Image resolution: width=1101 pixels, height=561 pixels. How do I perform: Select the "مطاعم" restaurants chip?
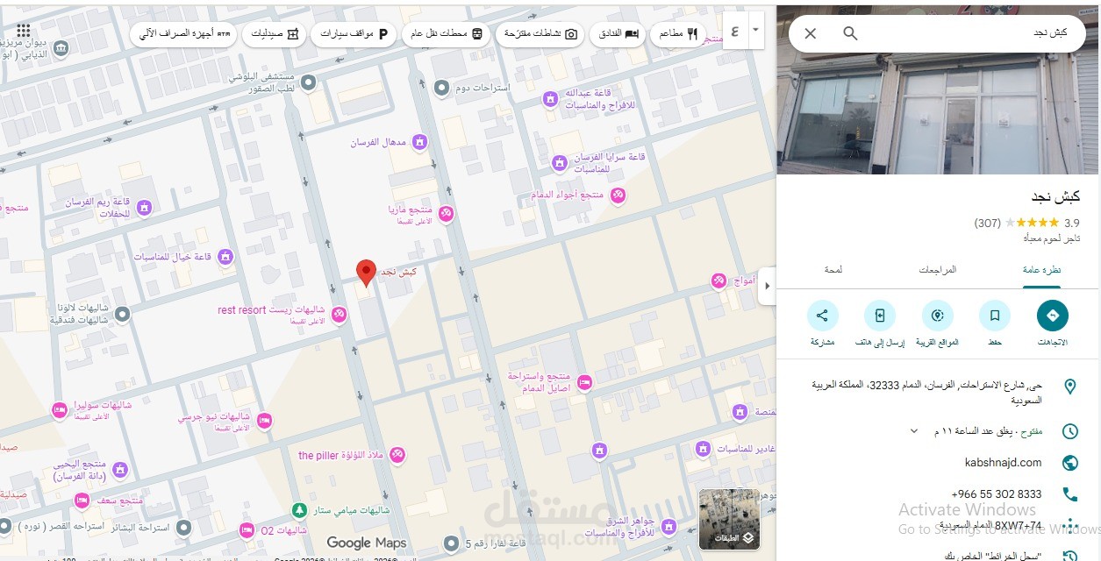point(680,33)
